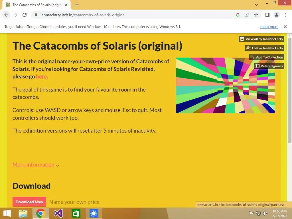Click the Download section heading
The width and height of the screenshot is (292, 219).
[31, 186]
